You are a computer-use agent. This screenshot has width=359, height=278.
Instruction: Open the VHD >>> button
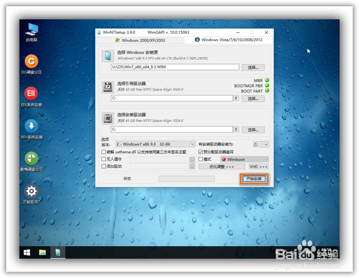point(258,167)
